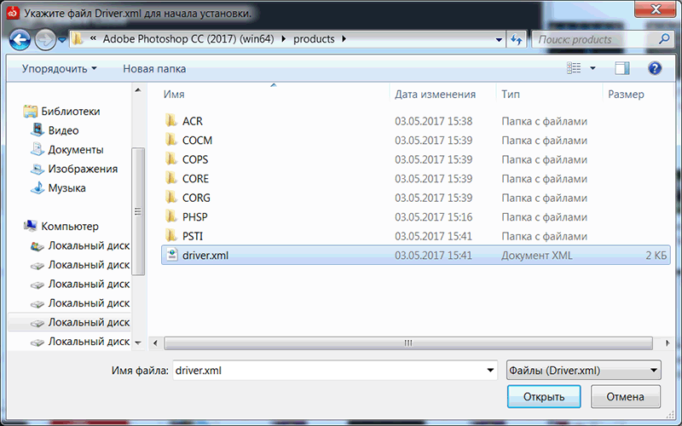Select the COPS folder icon
The height and width of the screenshot is (426, 682).
click(171, 158)
